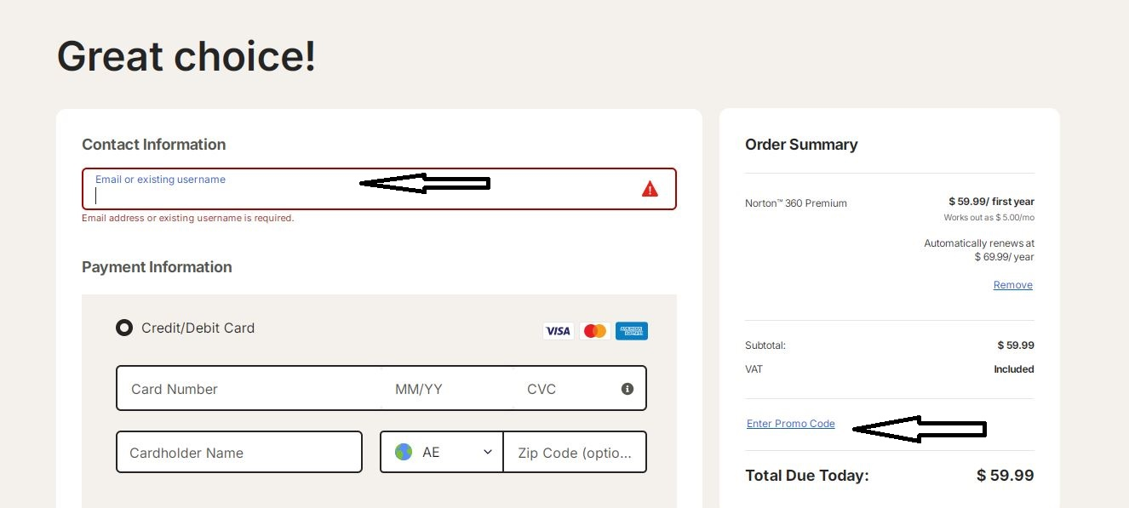Click the 'VAT' label
The height and width of the screenshot is (508, 1129).
click(x=754, y=369)
